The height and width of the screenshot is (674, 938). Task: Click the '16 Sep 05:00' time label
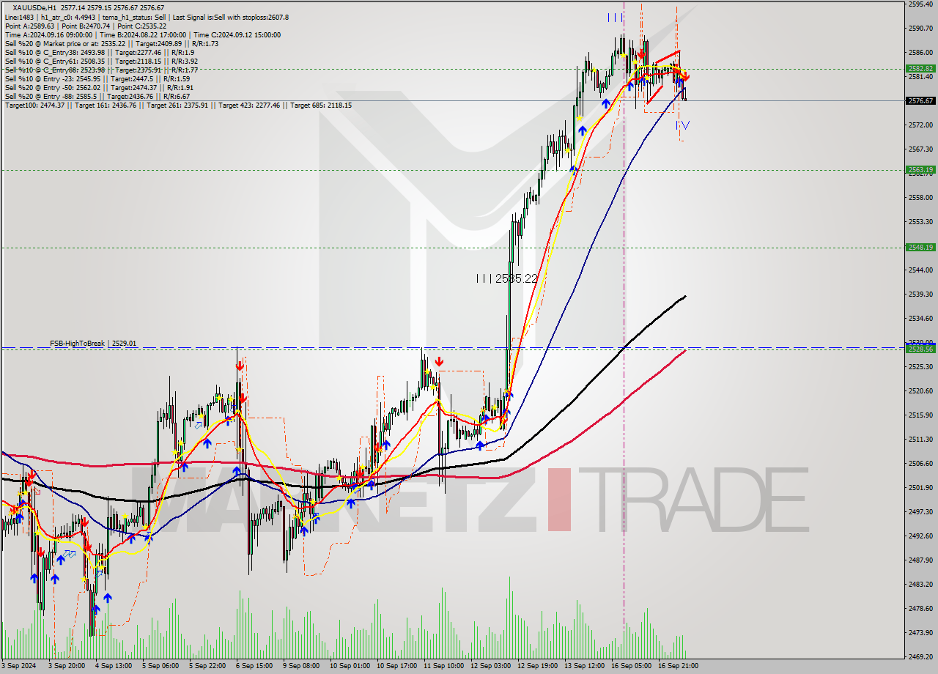(x=630, y=666)
